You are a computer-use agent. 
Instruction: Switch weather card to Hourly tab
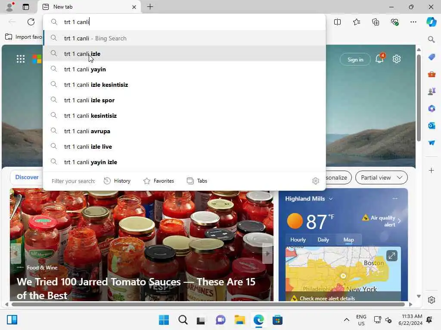(298, 240)
